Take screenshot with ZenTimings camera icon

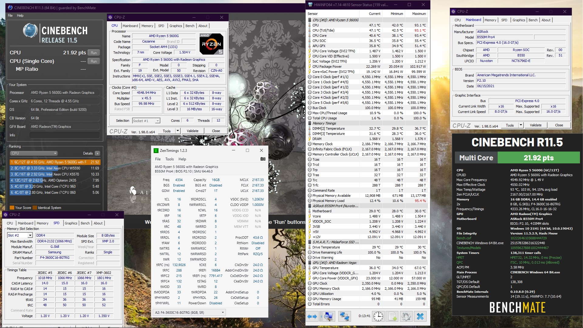[263, 159]
